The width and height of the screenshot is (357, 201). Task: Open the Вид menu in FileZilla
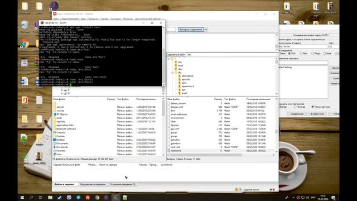[83, 19]
